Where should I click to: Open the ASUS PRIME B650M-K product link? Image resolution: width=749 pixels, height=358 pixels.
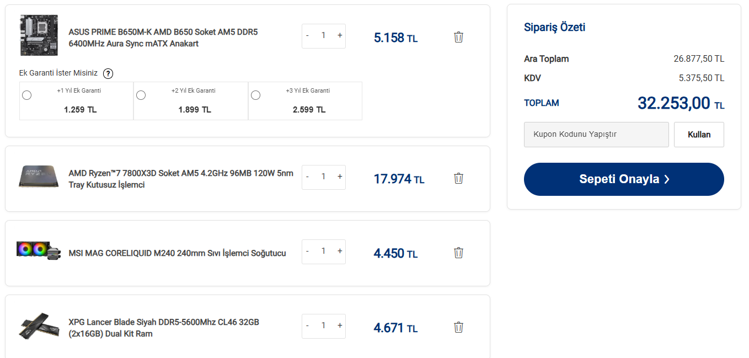[163, 38]
